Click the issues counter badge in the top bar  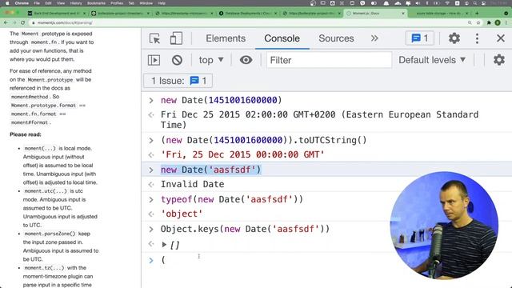click(x=419, y=38)
